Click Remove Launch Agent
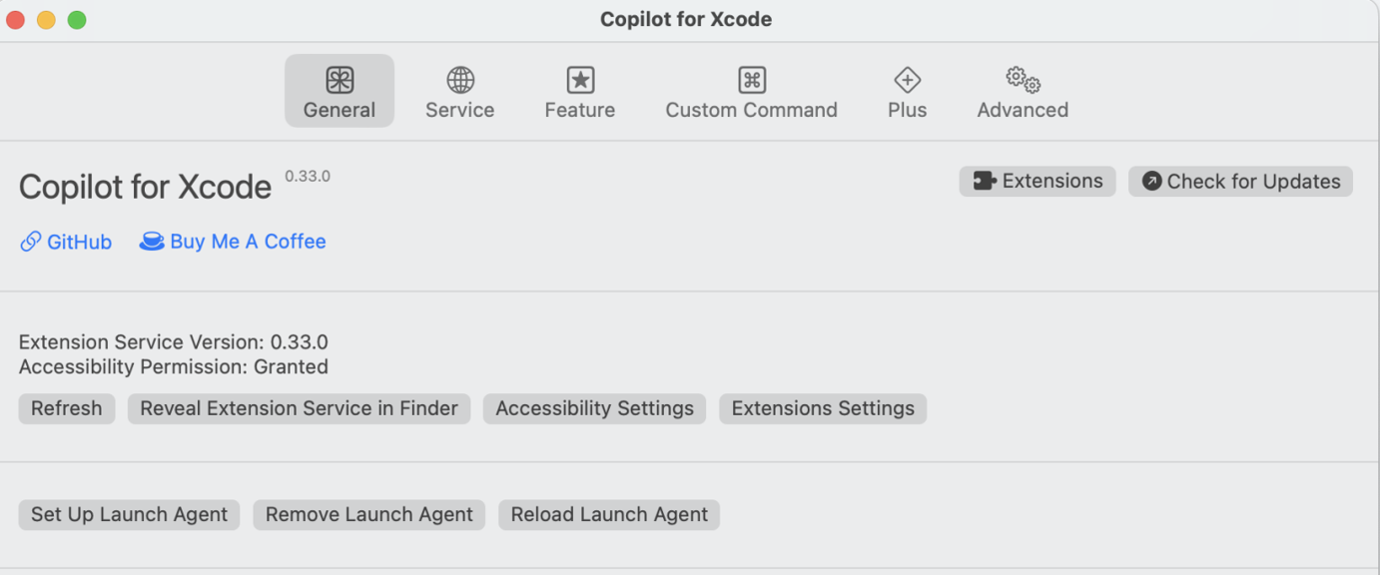 pyautogui.click(x=369, y=514)
